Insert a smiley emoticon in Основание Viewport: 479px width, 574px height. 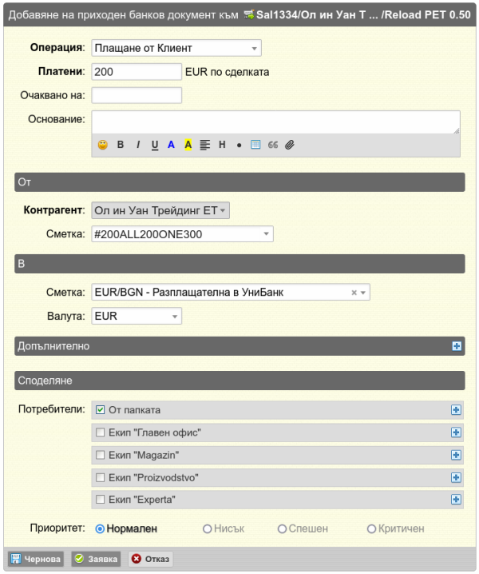pos(103,145)
